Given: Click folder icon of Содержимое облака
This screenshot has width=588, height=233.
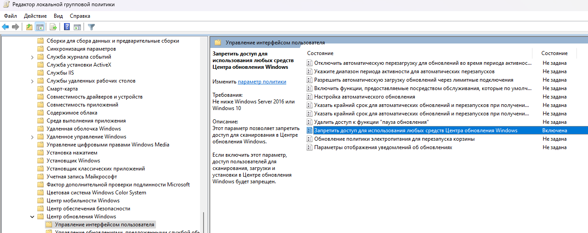Looking at the screenshot, I should tap(41, 113).
